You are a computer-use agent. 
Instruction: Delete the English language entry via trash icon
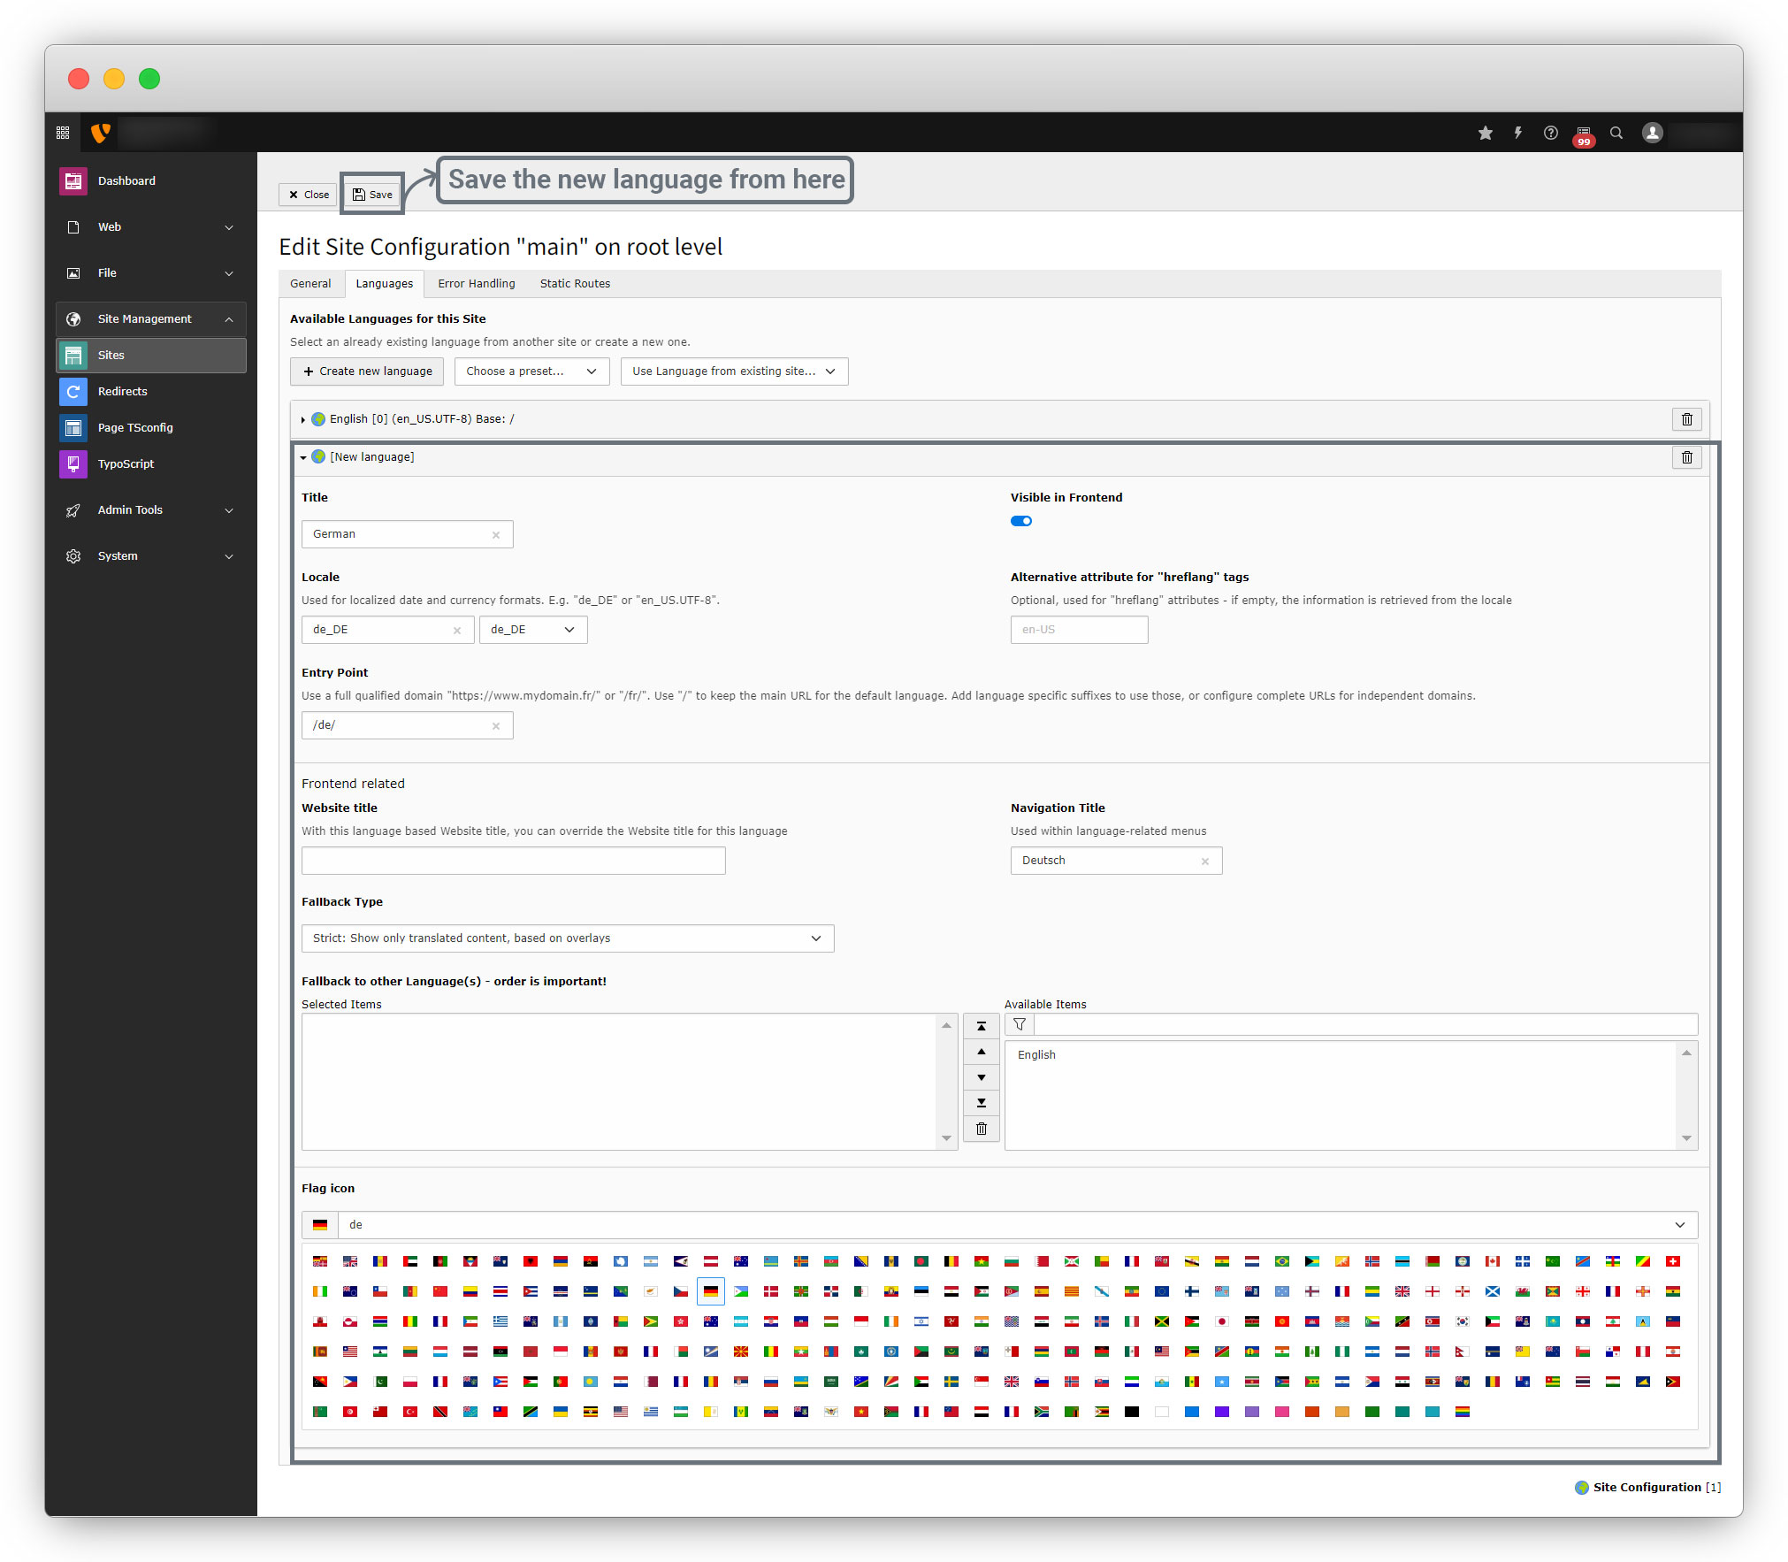coord(1686,419)
